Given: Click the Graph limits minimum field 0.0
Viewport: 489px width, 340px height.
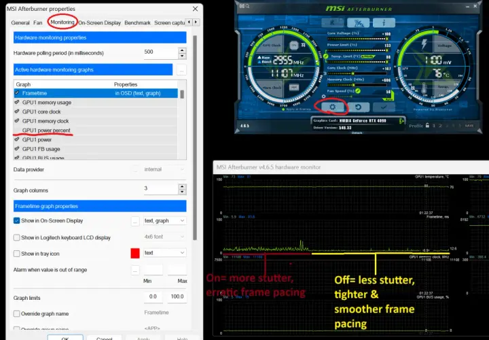Looking at the screenshot, I should coord(153,296).
